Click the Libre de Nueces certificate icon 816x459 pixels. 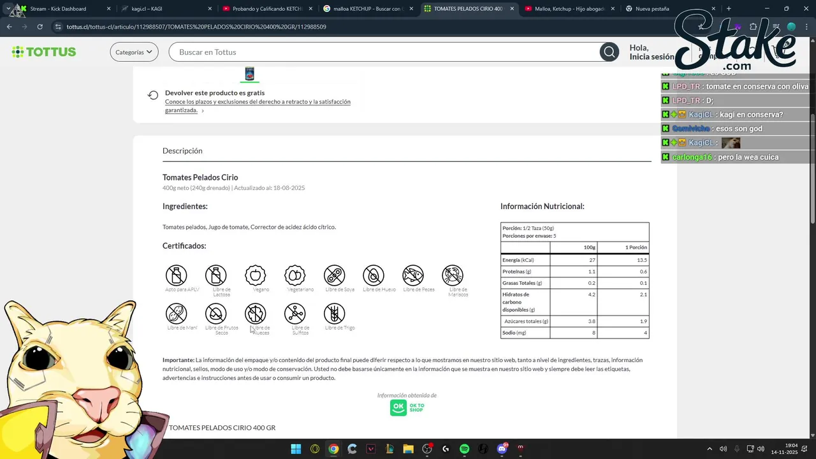[256, 314]
